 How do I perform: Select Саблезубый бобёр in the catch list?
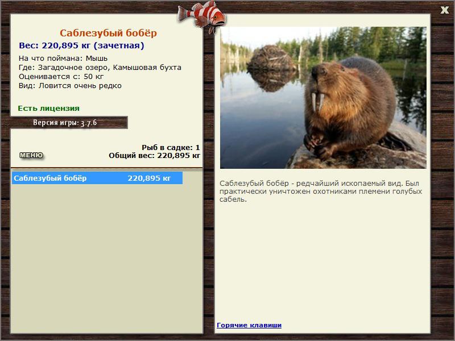pos(97,178)
